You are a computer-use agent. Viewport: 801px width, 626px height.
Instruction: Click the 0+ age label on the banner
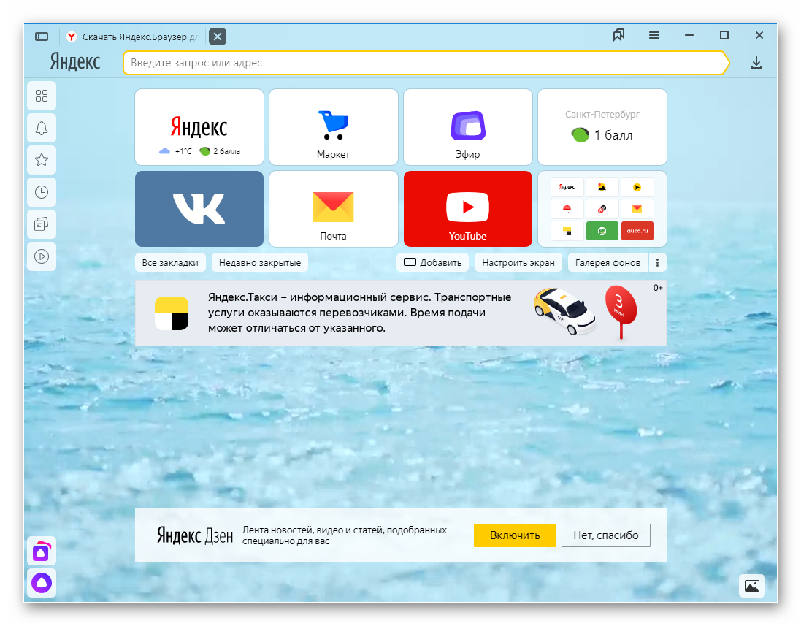(658, 288)
